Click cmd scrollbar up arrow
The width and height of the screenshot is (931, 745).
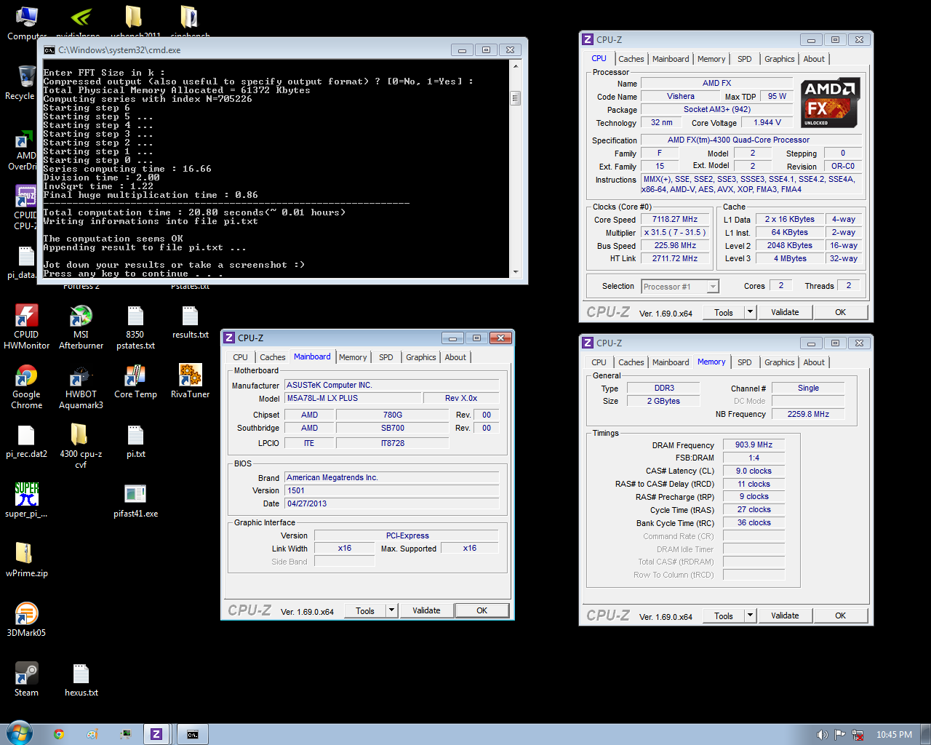tap(516, 65)
